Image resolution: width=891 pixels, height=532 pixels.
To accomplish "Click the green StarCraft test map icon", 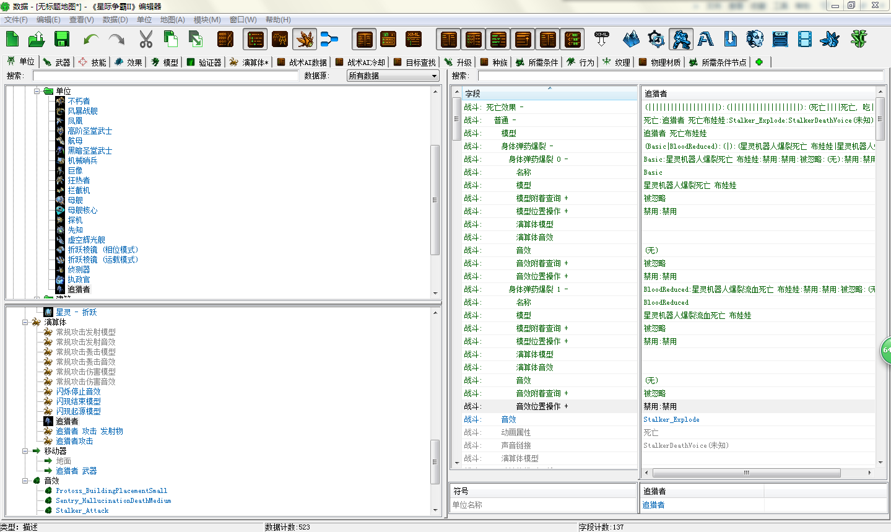I will pyautogui.click(x=858, y=40).
